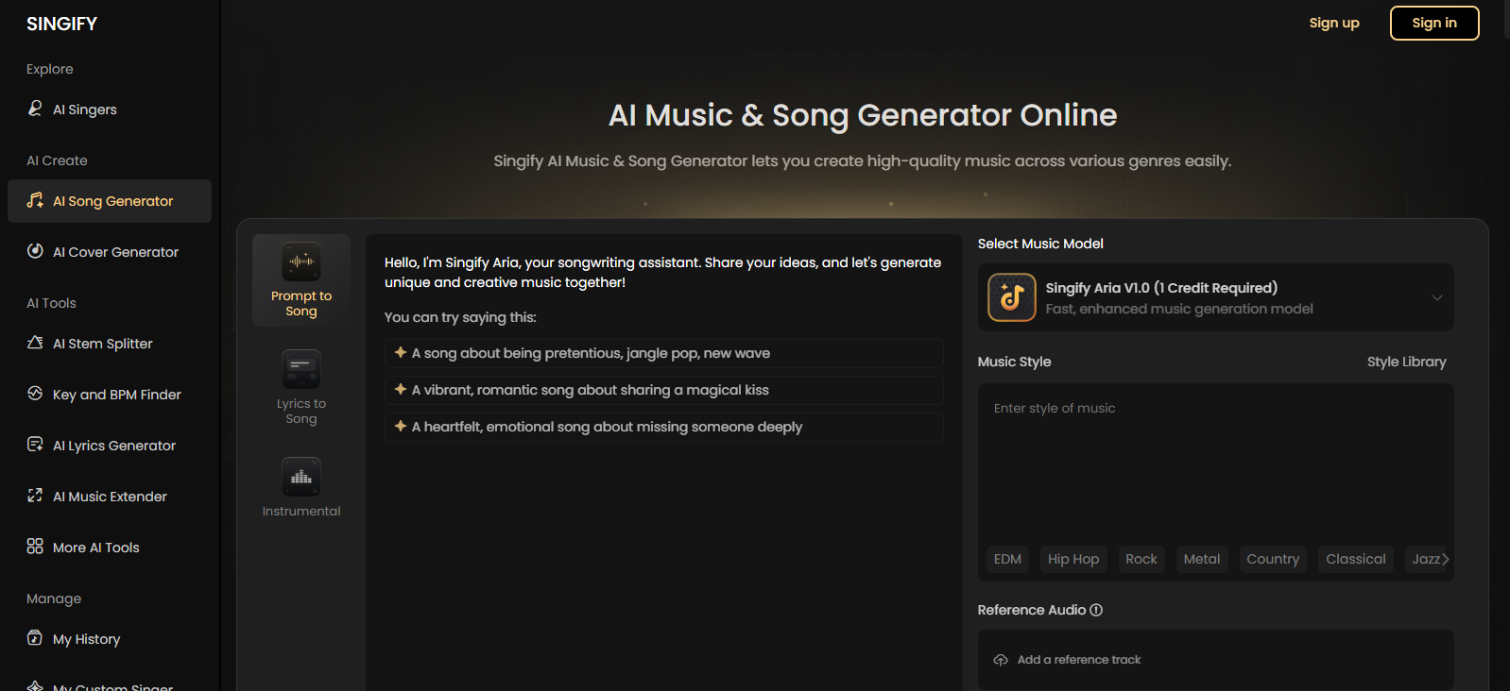The width and height of the screenshot is (1510, 691).
Task: Open the AI Lyrics Generator
Action: point(113,446)
